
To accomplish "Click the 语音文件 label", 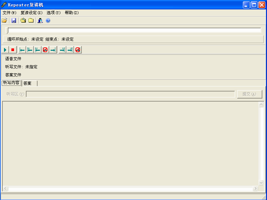I will click(13, 59).
